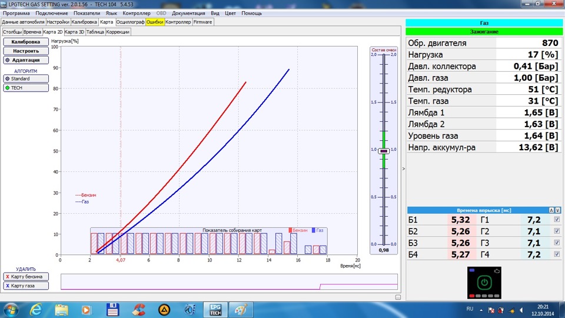The width and height of the screenshot is (565, 318).
Task: Open the Таблица sub-tab
Action: pos(95,32)
